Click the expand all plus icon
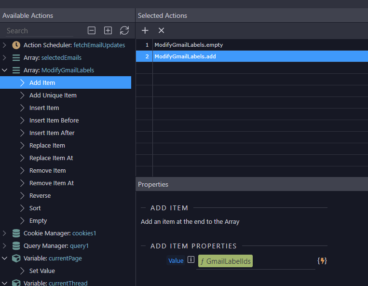Screen dimensions: 368x286 (x=108, y=30)
